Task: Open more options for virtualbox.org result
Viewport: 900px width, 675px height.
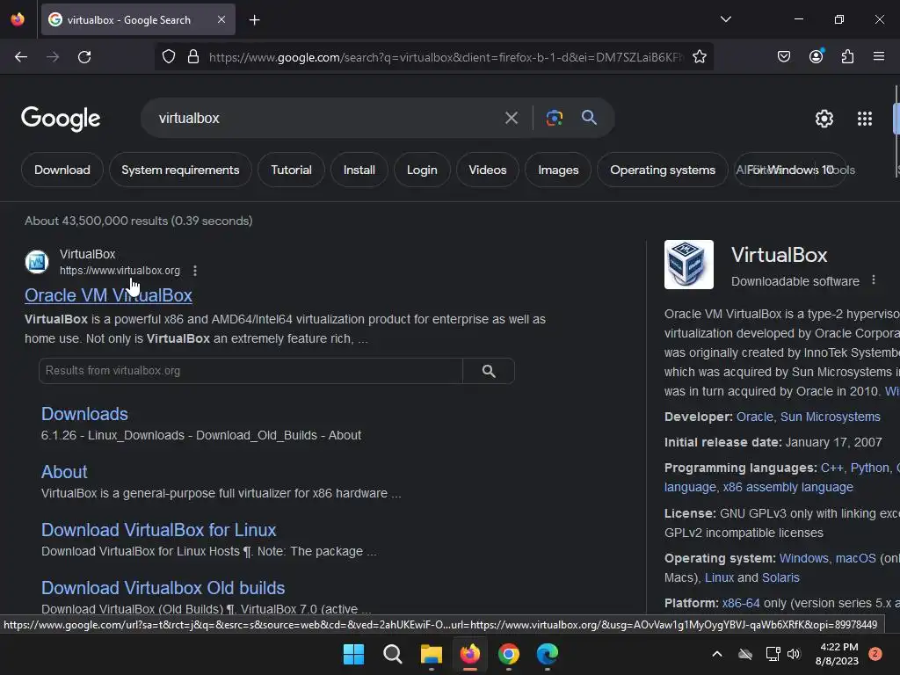Action: tap(195, 271)
